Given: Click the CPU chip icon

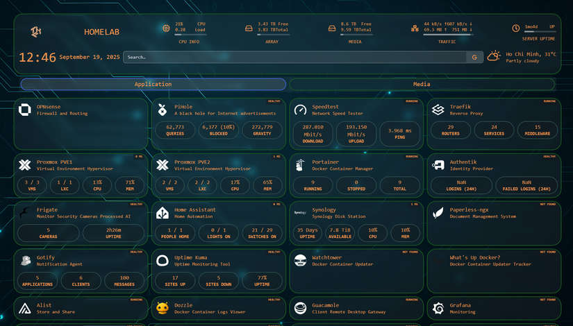Looking at the screenshot, I should (x=166, y=28).
